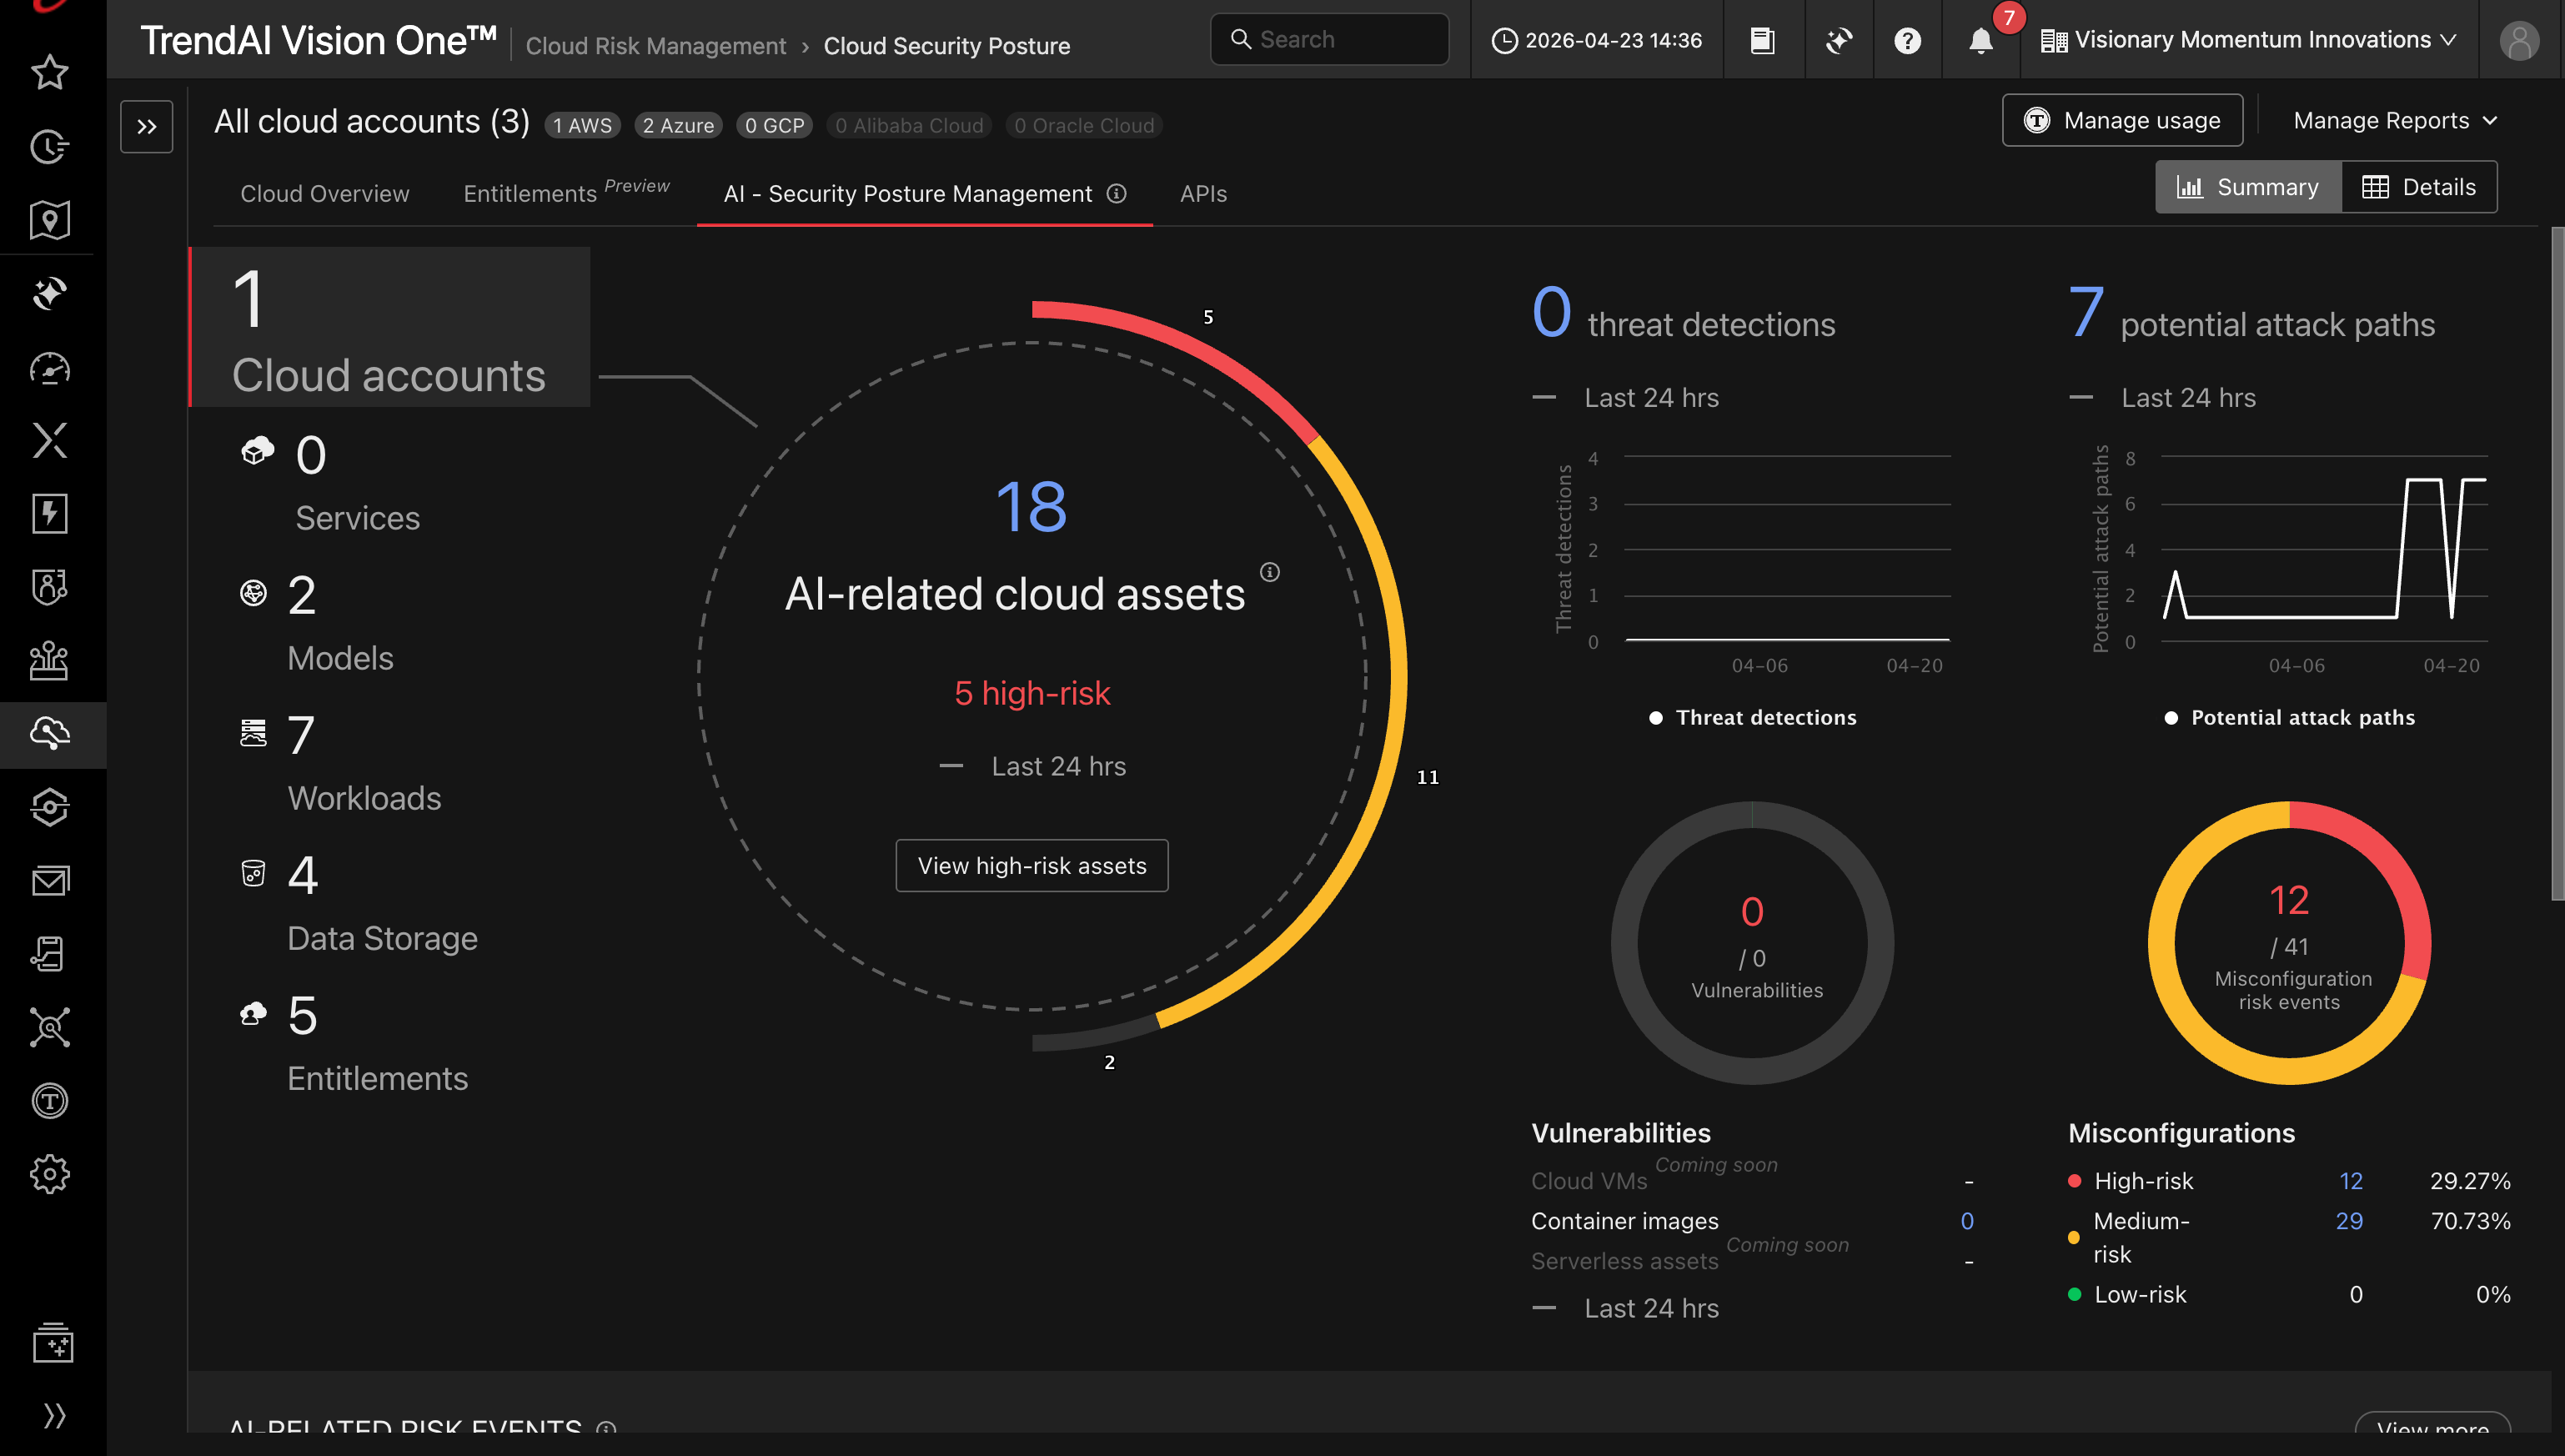
Task: Filter by the 2 Azure chip
Action: 678,125
